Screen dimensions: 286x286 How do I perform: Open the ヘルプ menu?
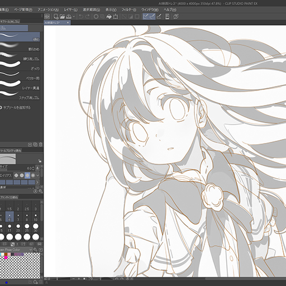pos(170,9)
